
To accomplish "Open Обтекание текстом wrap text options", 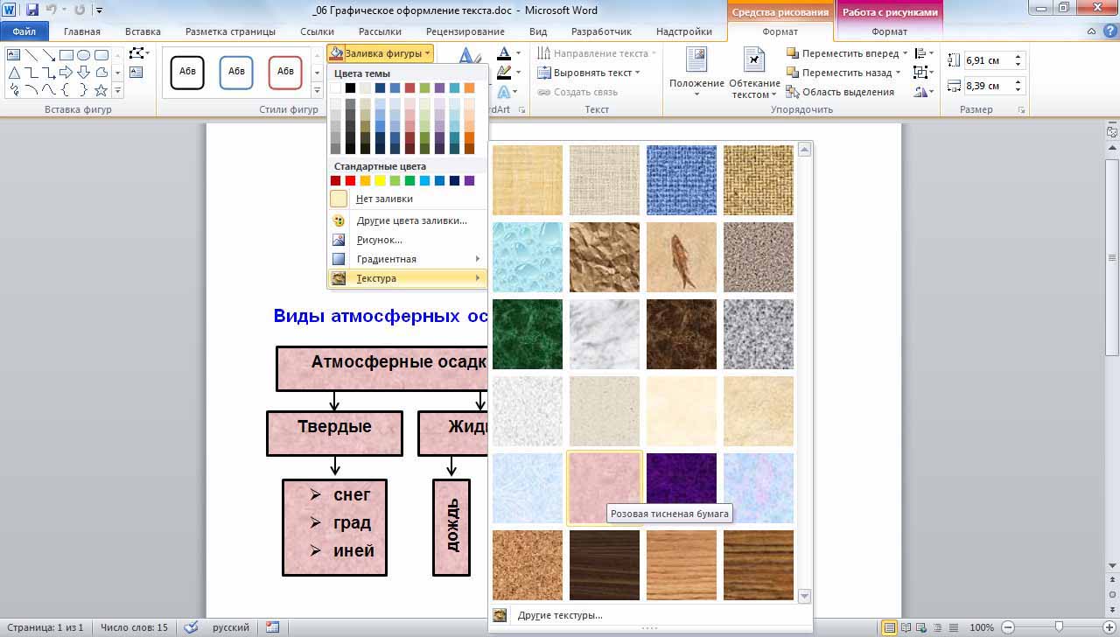I will pos(754,73).
